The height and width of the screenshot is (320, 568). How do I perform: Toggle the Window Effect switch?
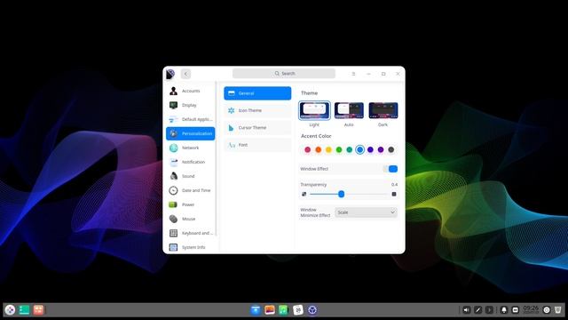tap(390, 169)
